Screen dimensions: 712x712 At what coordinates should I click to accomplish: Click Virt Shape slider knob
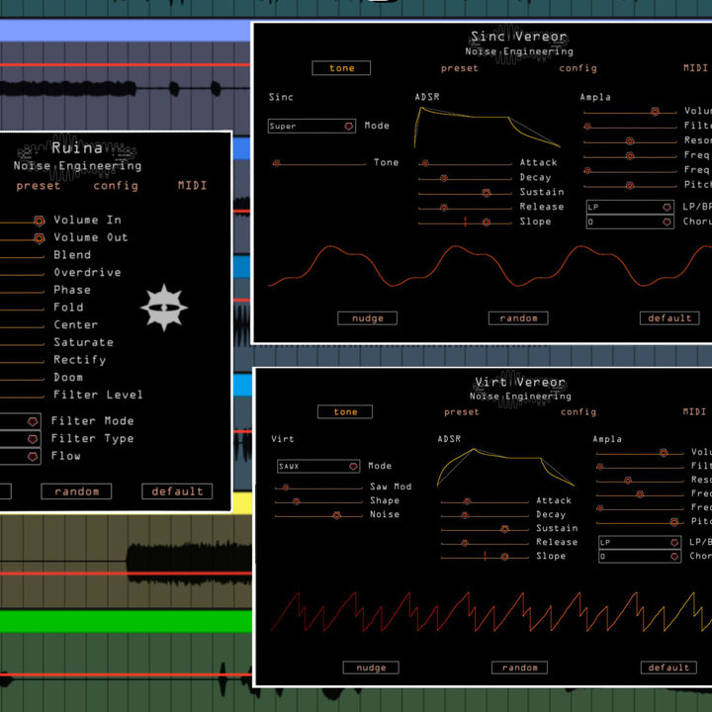tap(296, 501)
